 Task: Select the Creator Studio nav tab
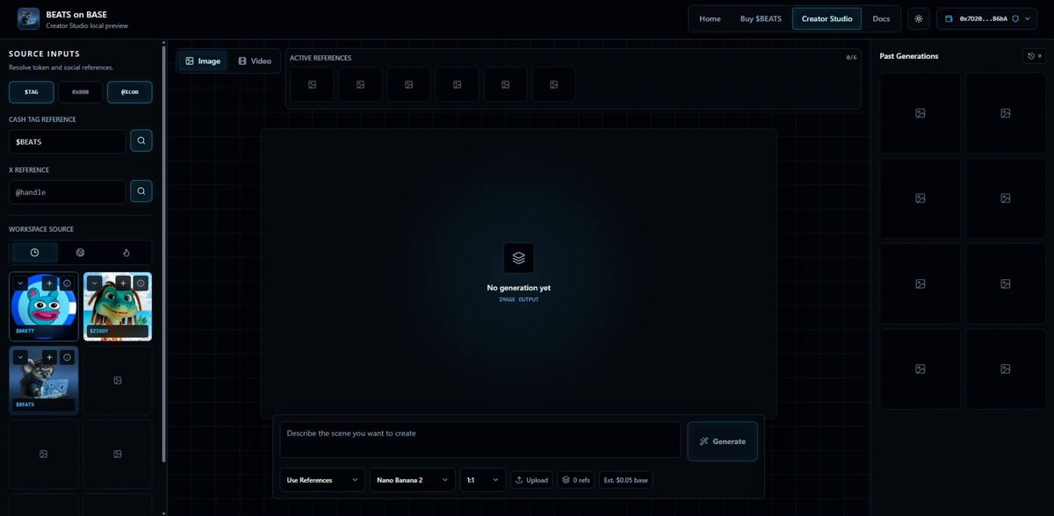[x=827, y=18]
